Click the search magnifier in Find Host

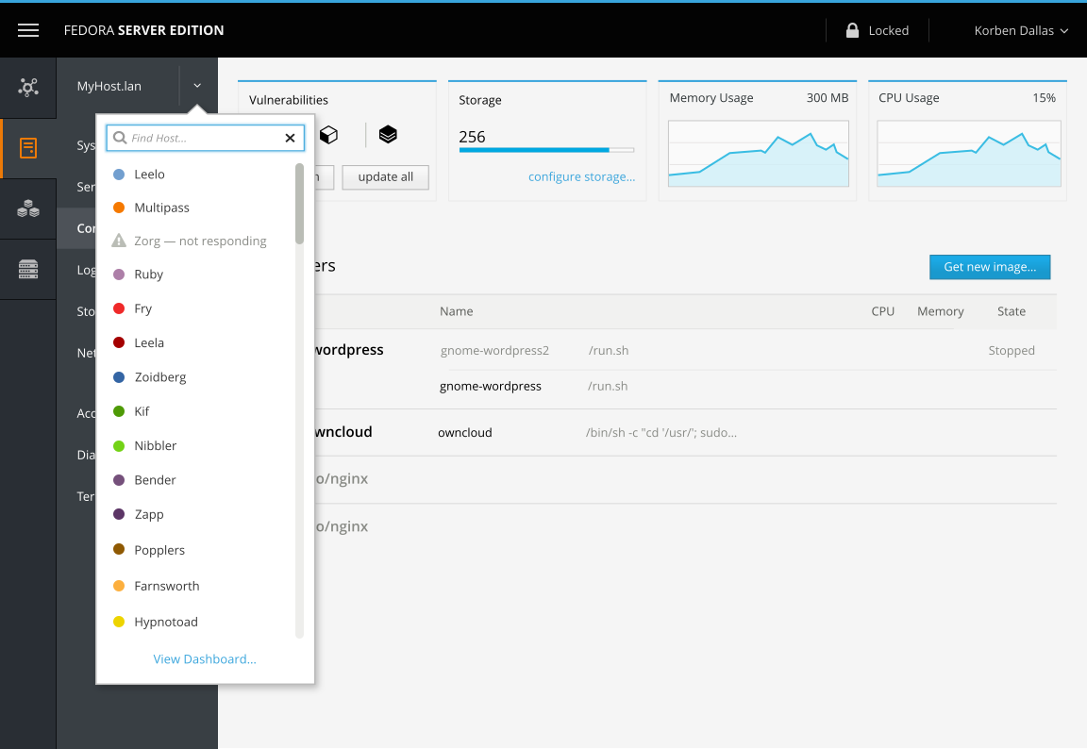coord(120,138)
